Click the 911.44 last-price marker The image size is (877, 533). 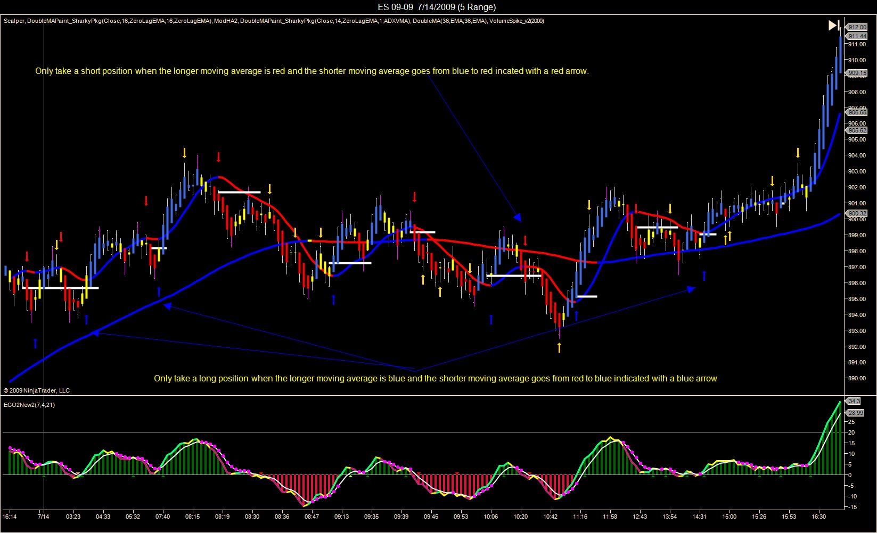pos(857,36)
